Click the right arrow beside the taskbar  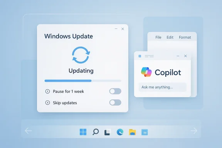coord(194,131)
